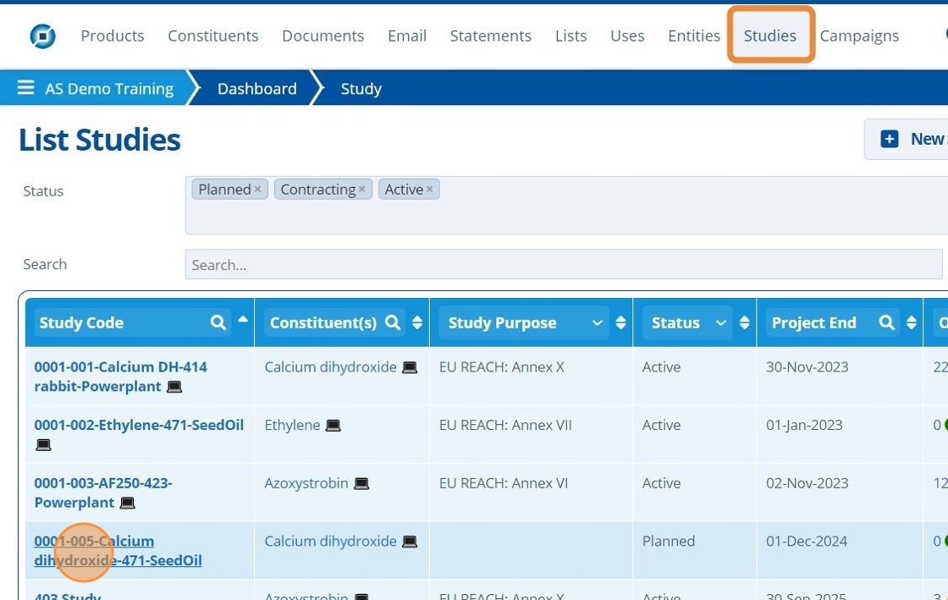The height and width of the screenshot is (600, 948).
Task: Remove the Active status filter tag
Action: [x=429, y=189]
